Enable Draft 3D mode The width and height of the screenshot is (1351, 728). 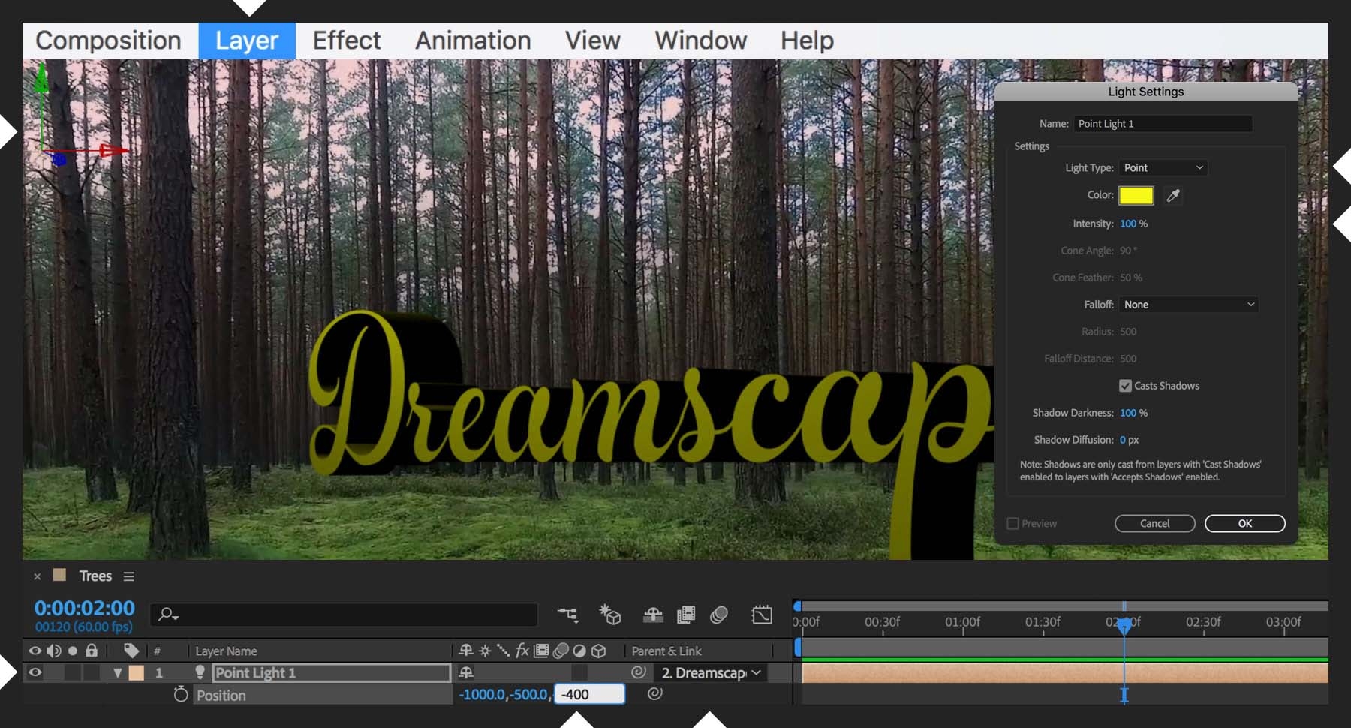tap(610, 615)
